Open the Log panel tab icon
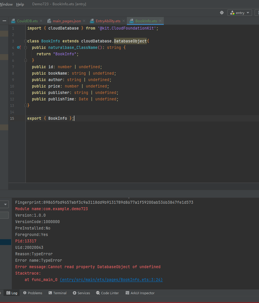 click(8, 293)
